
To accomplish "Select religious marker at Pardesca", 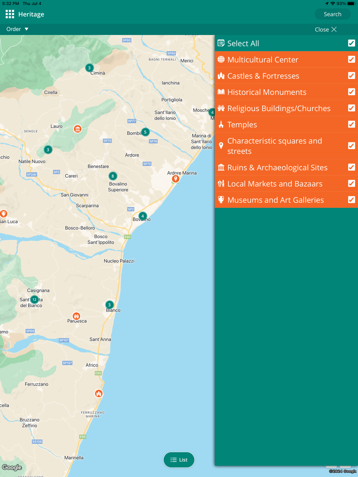I will 76,316.
